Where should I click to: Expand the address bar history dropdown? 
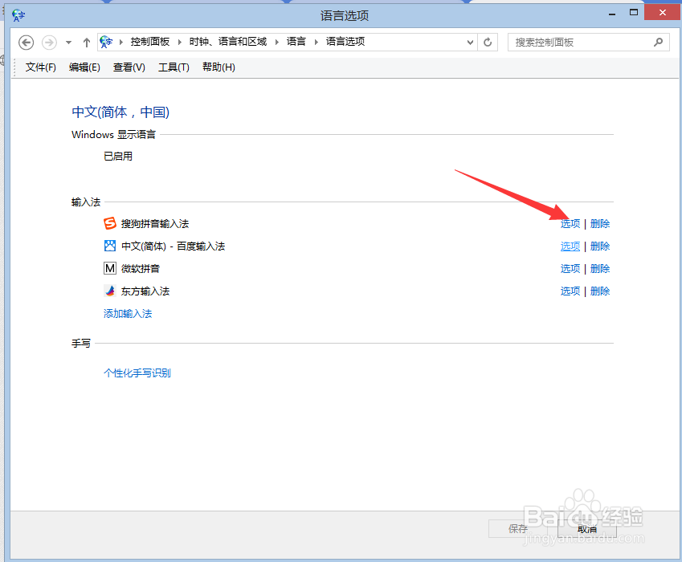[470, 43]
